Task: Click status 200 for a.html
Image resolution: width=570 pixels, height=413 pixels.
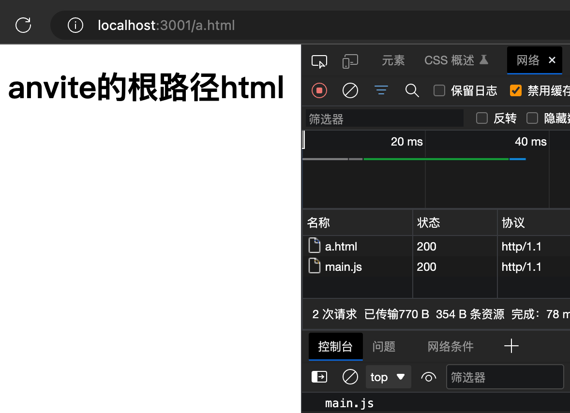Action: tap(426, 247)
